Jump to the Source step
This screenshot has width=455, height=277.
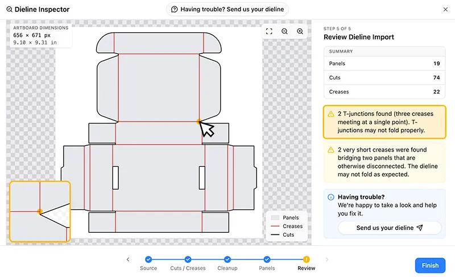(148, 259)
